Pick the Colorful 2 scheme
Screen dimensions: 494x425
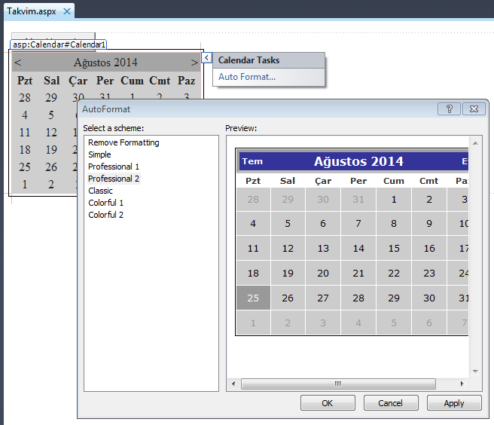click(105, 215)
